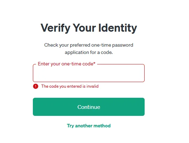Image resolution: width=189 pixels, height=143 pixels.
Task: Open the Try another method link
Action: [x=89, y=126]
